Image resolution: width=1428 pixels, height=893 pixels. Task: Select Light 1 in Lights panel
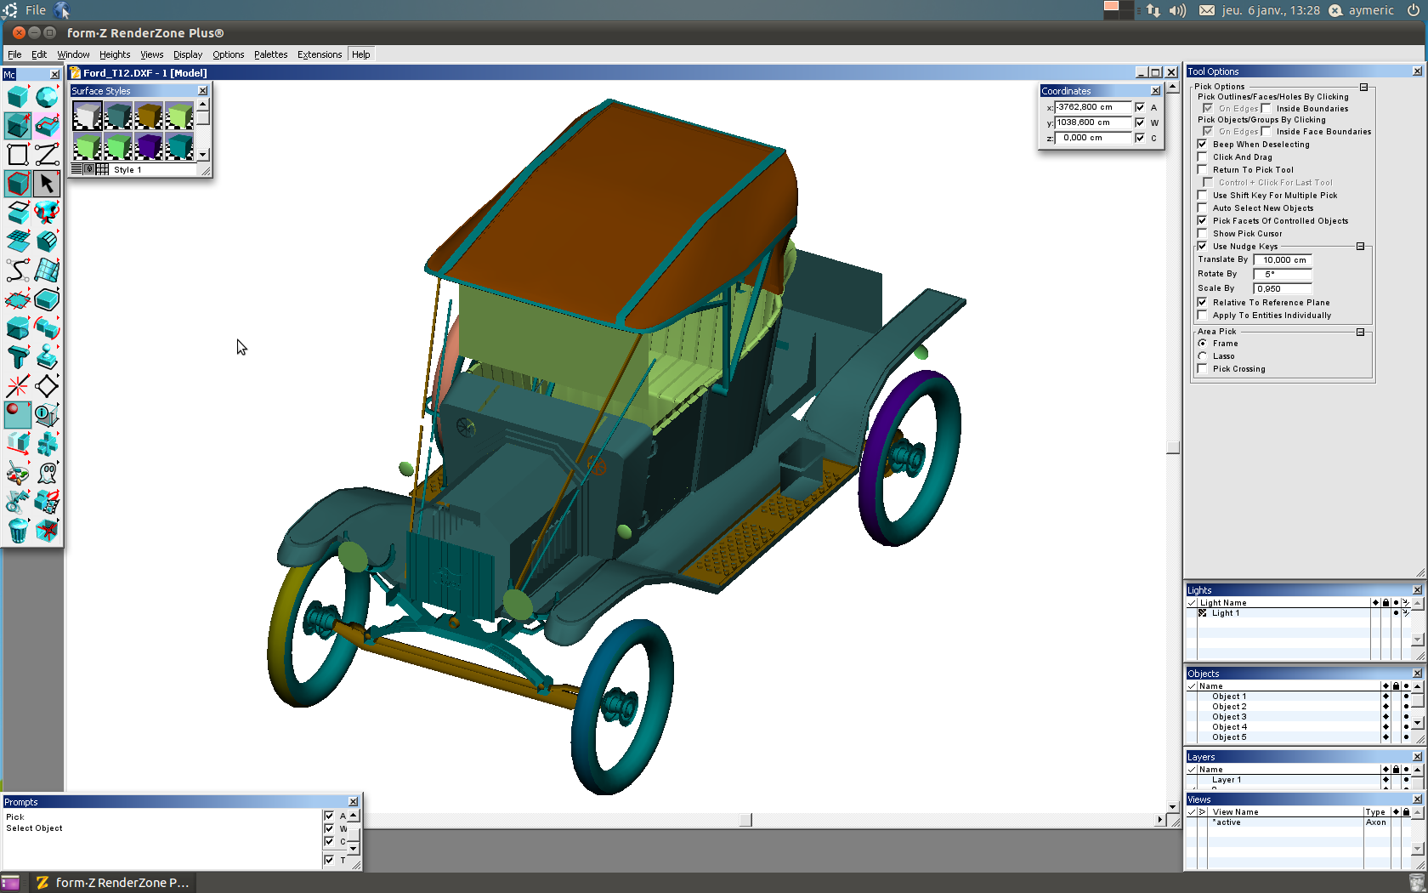[x=1225, y=613]
